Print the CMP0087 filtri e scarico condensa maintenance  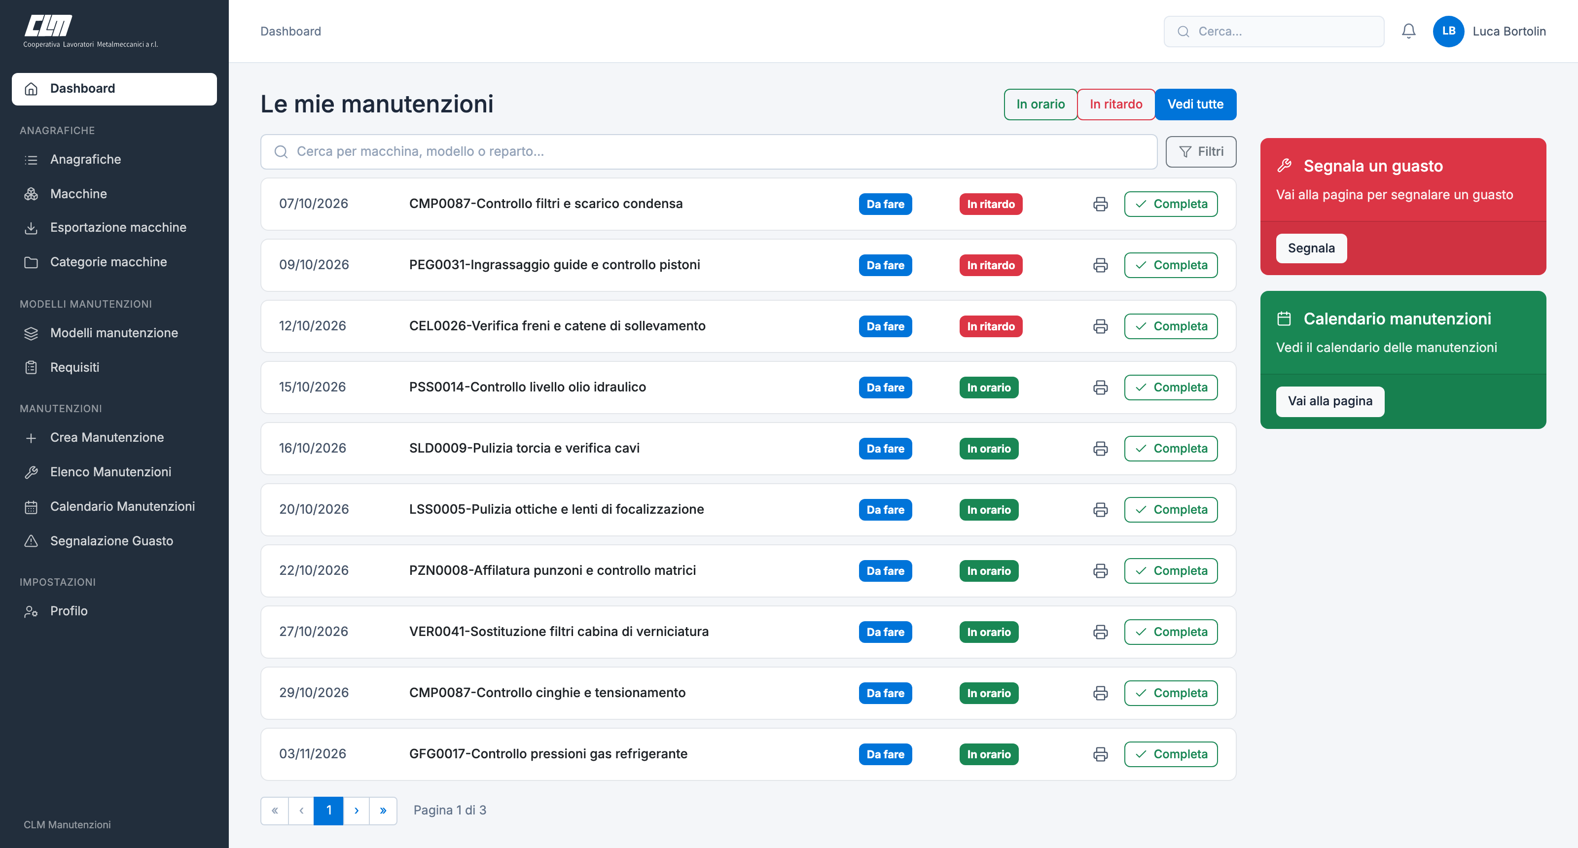[1100, 204]
